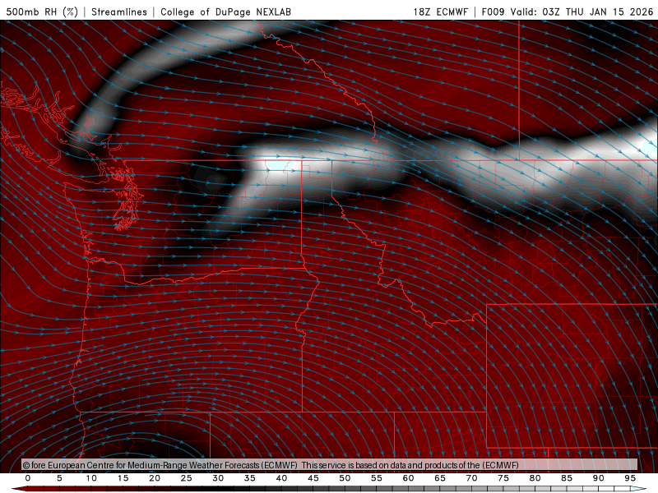The image size is (658, 493).
Task: Click the '18Z ECMWF' model run label
Action: [x=440, y=12]
